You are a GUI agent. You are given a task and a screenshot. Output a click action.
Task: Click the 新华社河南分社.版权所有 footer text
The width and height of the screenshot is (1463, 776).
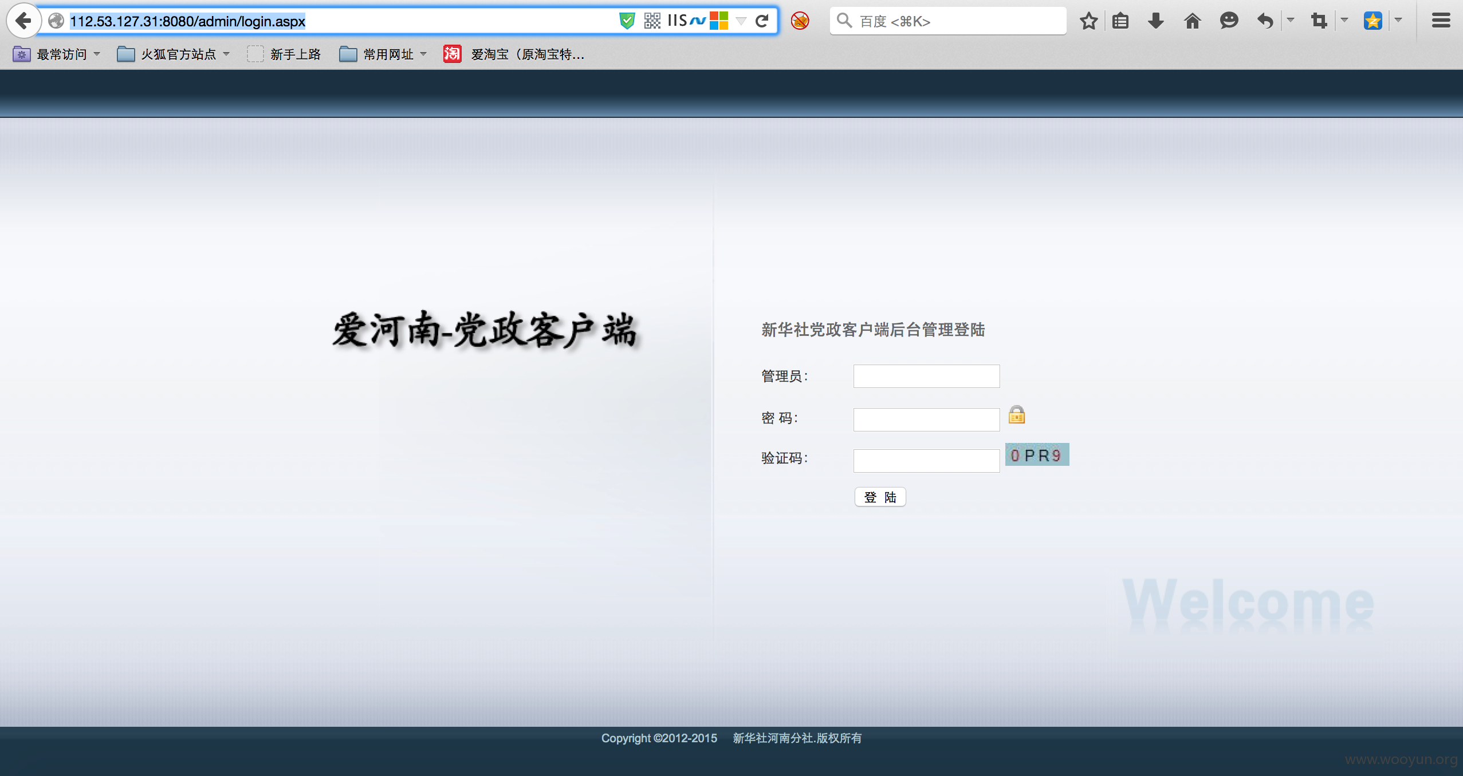point(797,738)
